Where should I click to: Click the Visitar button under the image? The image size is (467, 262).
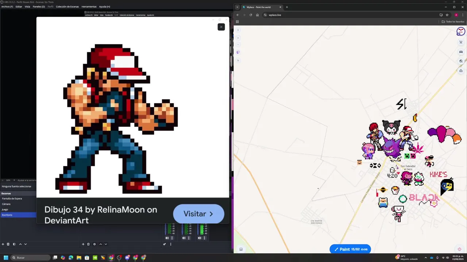[198, 214]
